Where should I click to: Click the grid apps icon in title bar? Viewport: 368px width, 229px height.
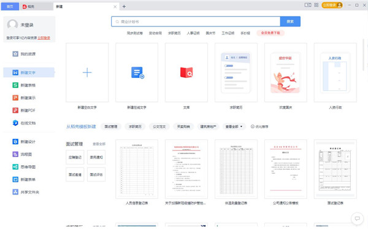pyautogui.click(x=316, y=5)
